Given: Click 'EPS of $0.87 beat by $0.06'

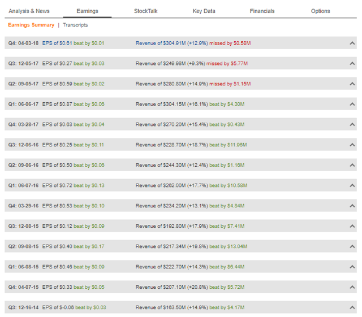Looking at the screenshot, I should [x=73, y=104].
